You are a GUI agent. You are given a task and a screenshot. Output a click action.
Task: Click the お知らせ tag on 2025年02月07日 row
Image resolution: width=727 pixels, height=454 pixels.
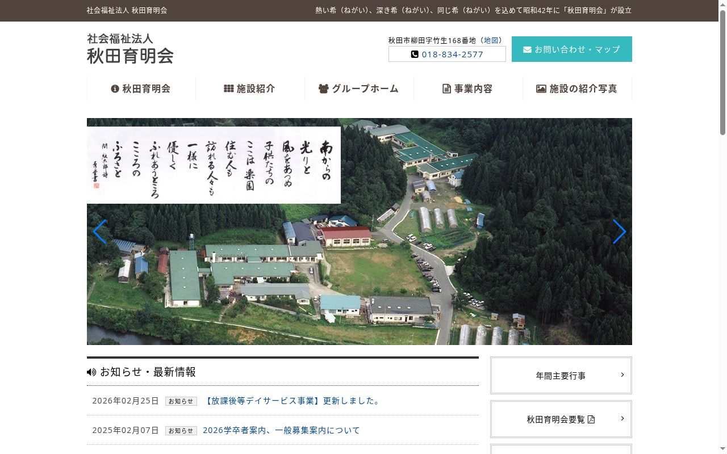point(181,431)
